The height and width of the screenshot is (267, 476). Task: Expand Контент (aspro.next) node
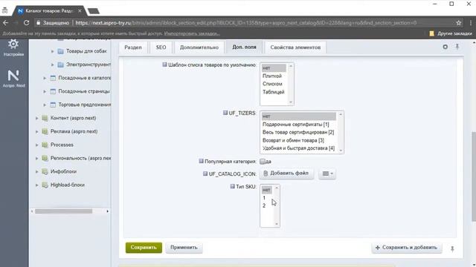pyautogui.click(x=36, y=118)
